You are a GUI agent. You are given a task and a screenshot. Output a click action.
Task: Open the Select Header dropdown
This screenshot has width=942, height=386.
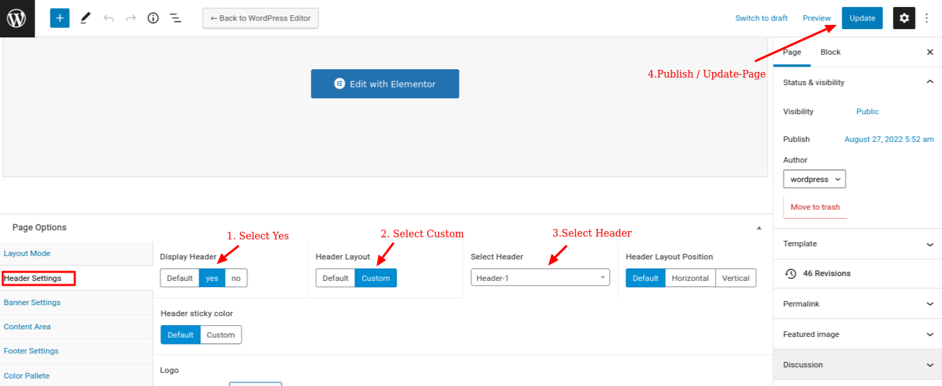pos(540,277)
